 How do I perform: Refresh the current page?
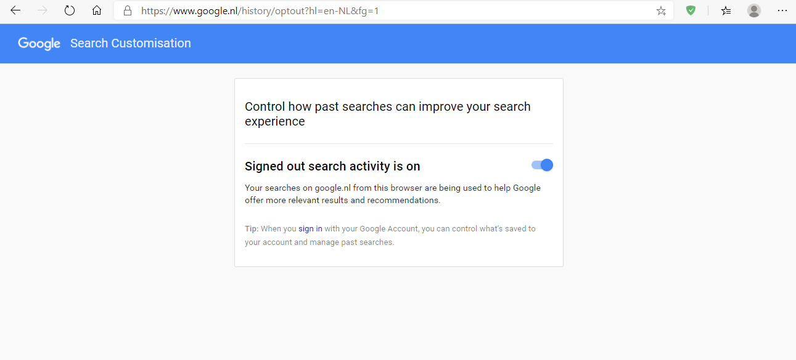(70, 10)
